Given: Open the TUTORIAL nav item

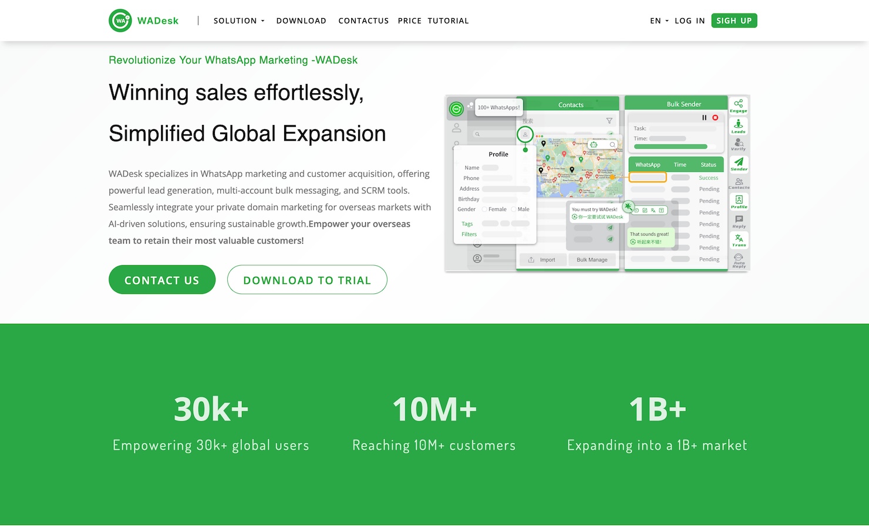Looking at the screenshot, I should (449, 21).
